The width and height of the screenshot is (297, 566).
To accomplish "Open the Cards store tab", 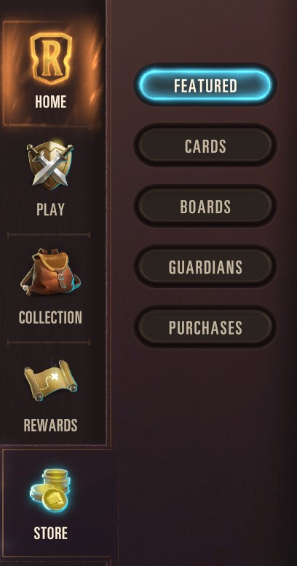I will pos(205,146).
